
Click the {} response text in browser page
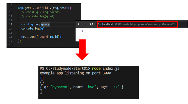82,31
